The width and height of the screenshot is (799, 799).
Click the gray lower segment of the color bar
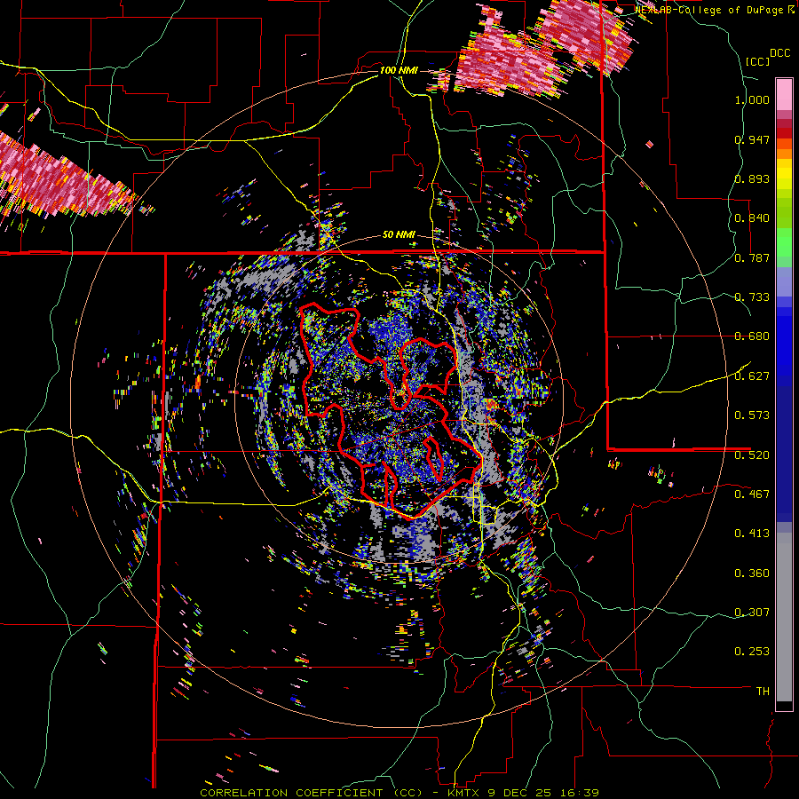pos(784,617)
